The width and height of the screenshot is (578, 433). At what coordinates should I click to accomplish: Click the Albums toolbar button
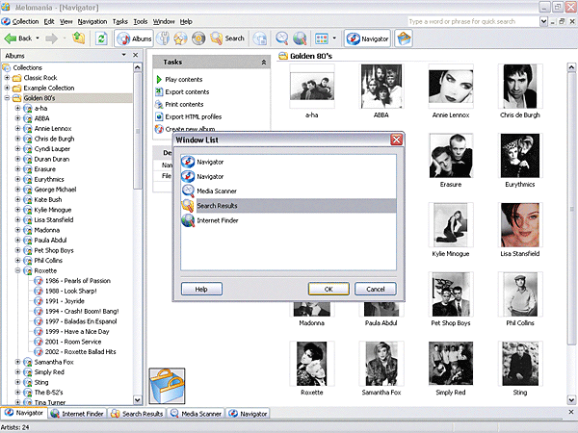(134, 38)
